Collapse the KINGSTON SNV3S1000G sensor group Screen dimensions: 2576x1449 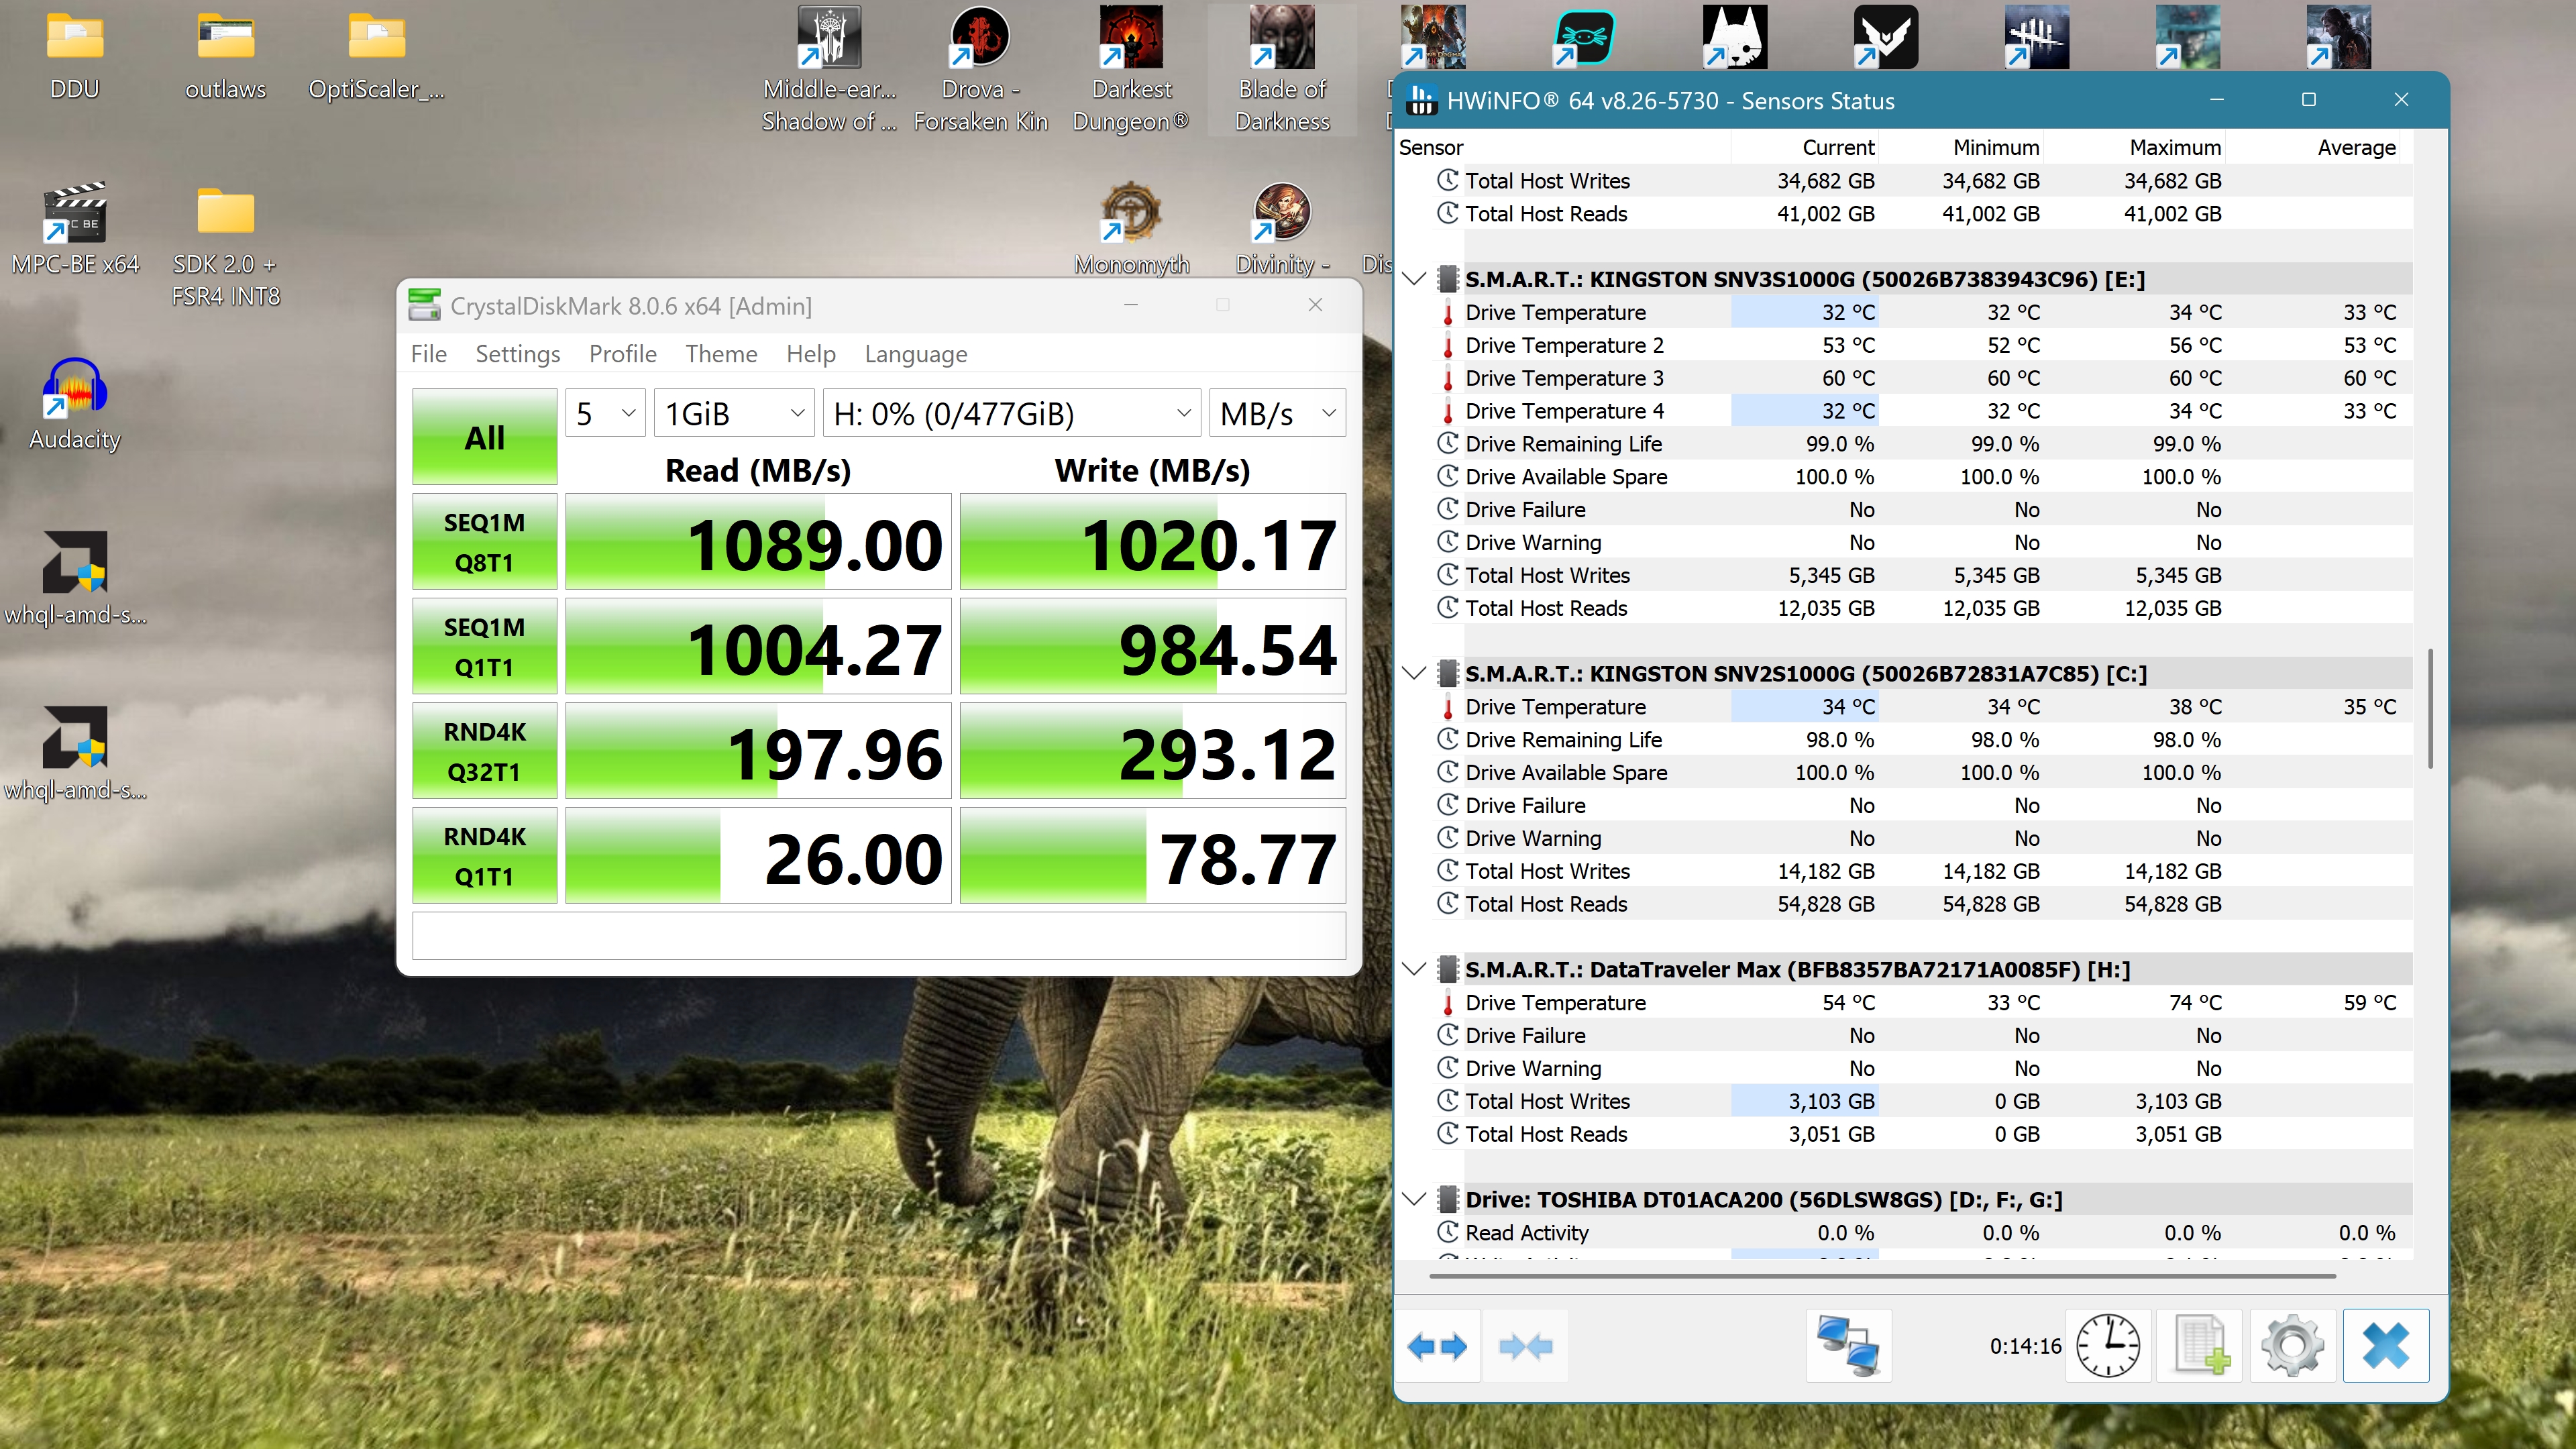point(1414,279)
